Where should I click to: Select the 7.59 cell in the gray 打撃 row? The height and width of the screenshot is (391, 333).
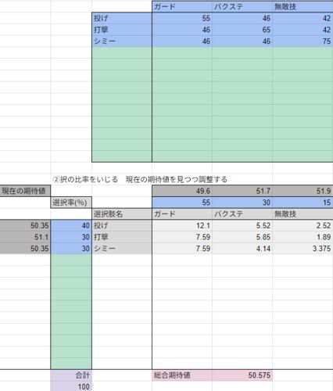182,237
